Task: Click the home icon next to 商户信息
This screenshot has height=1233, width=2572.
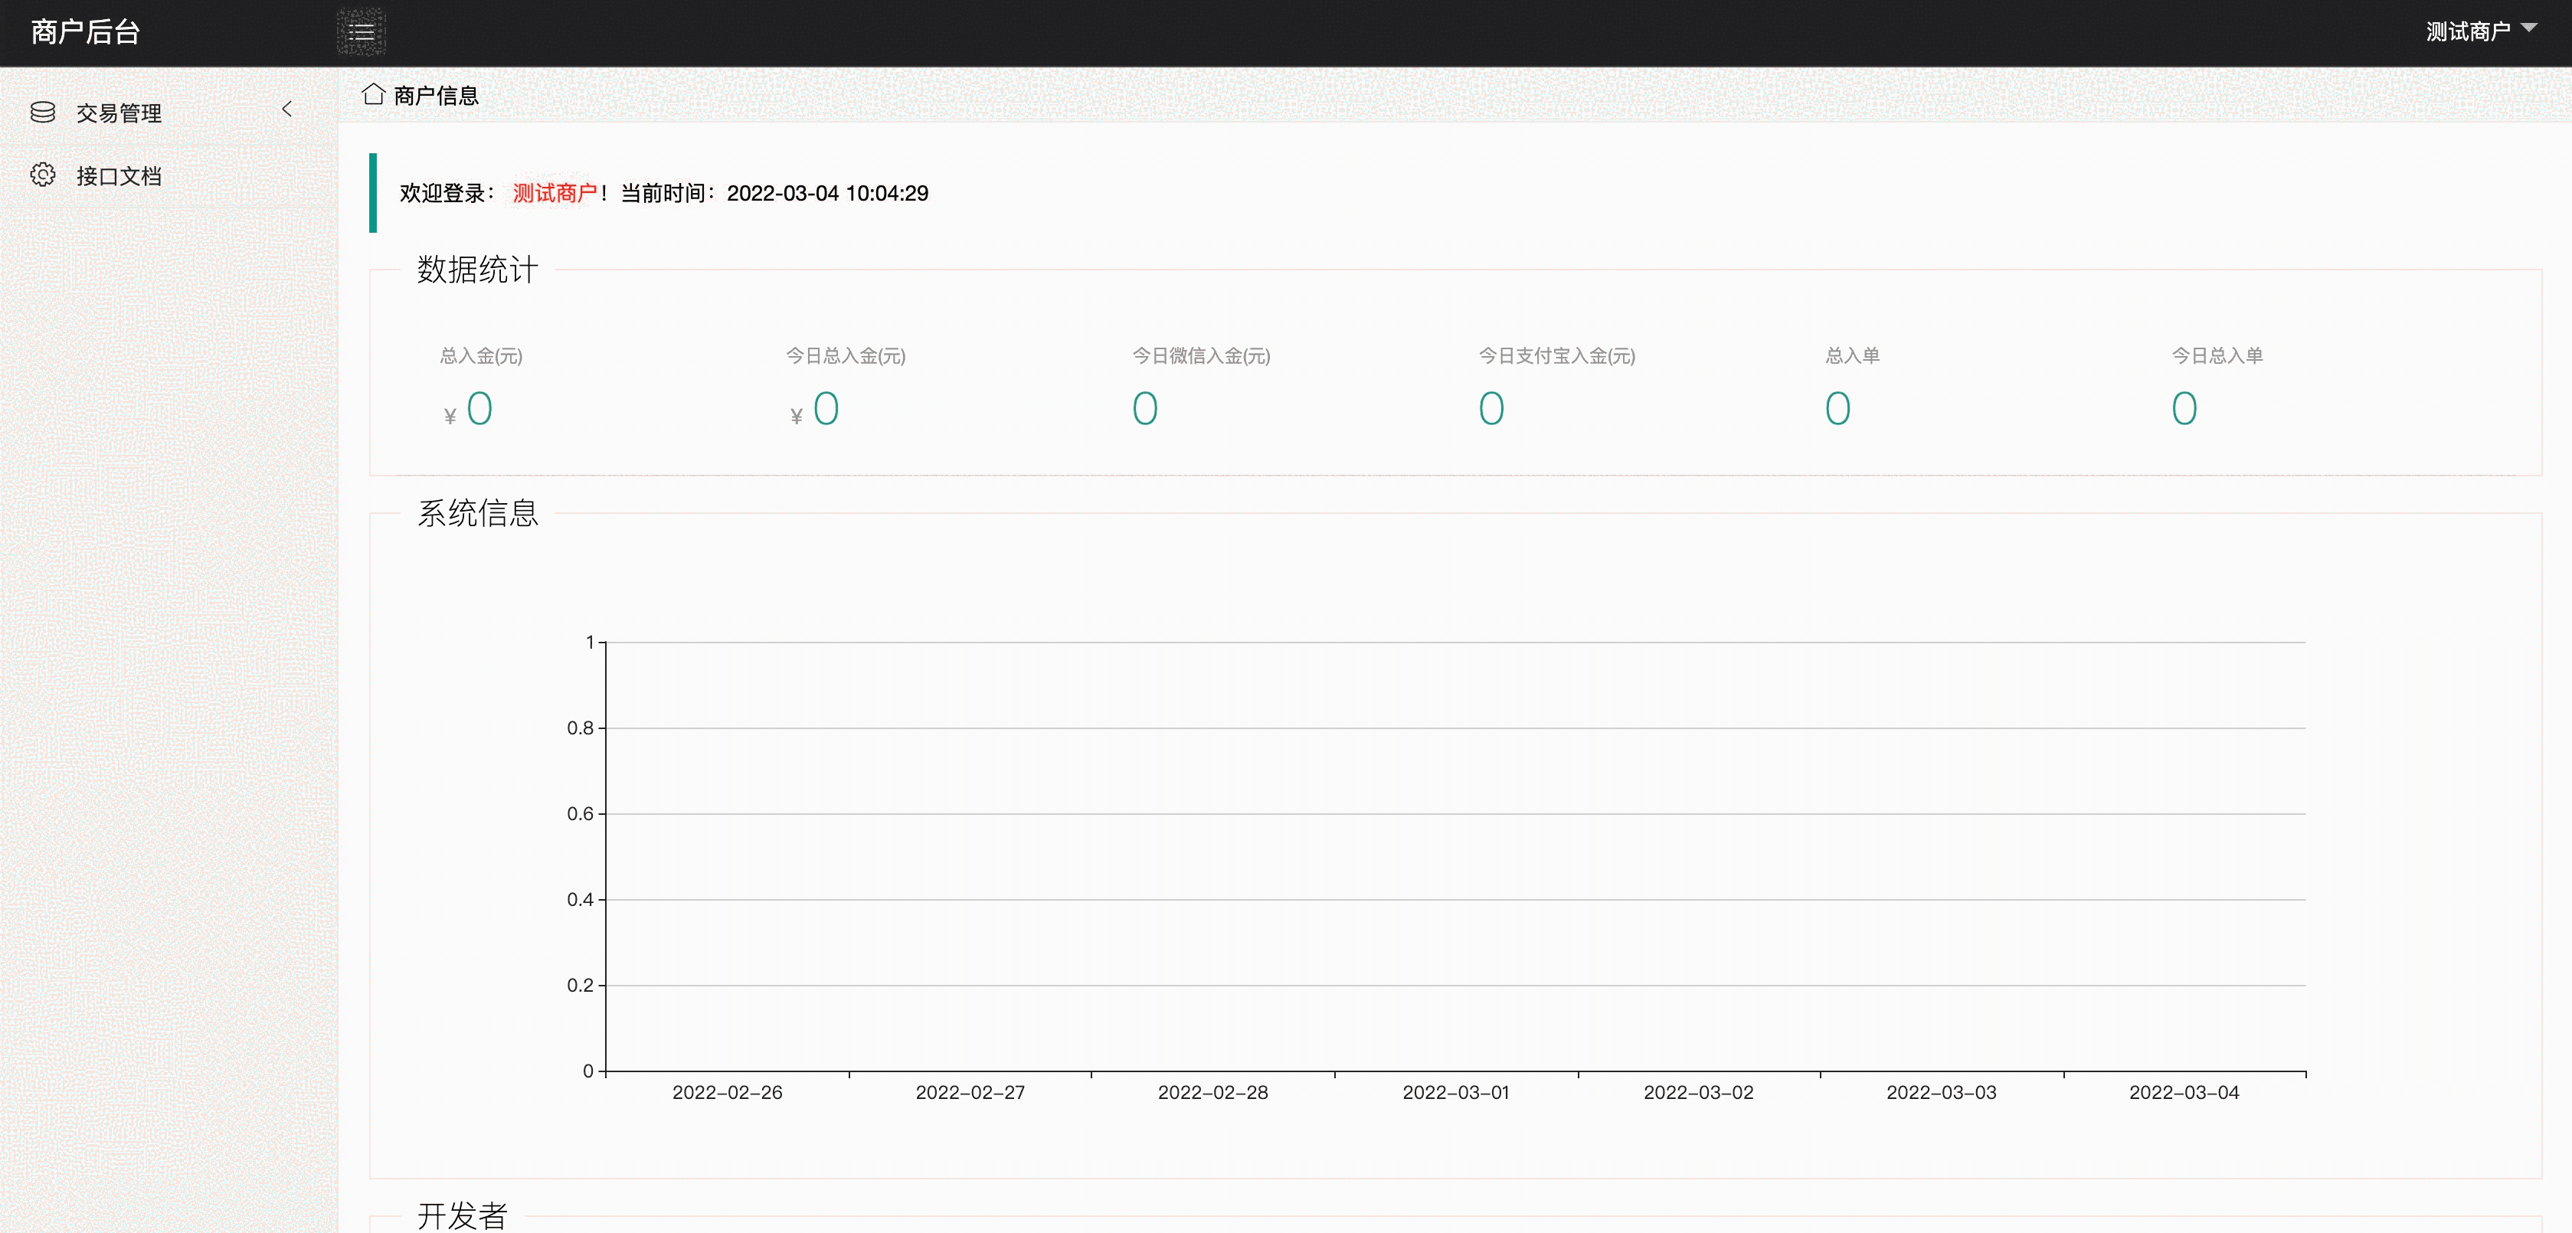Action: click(374, 94)
